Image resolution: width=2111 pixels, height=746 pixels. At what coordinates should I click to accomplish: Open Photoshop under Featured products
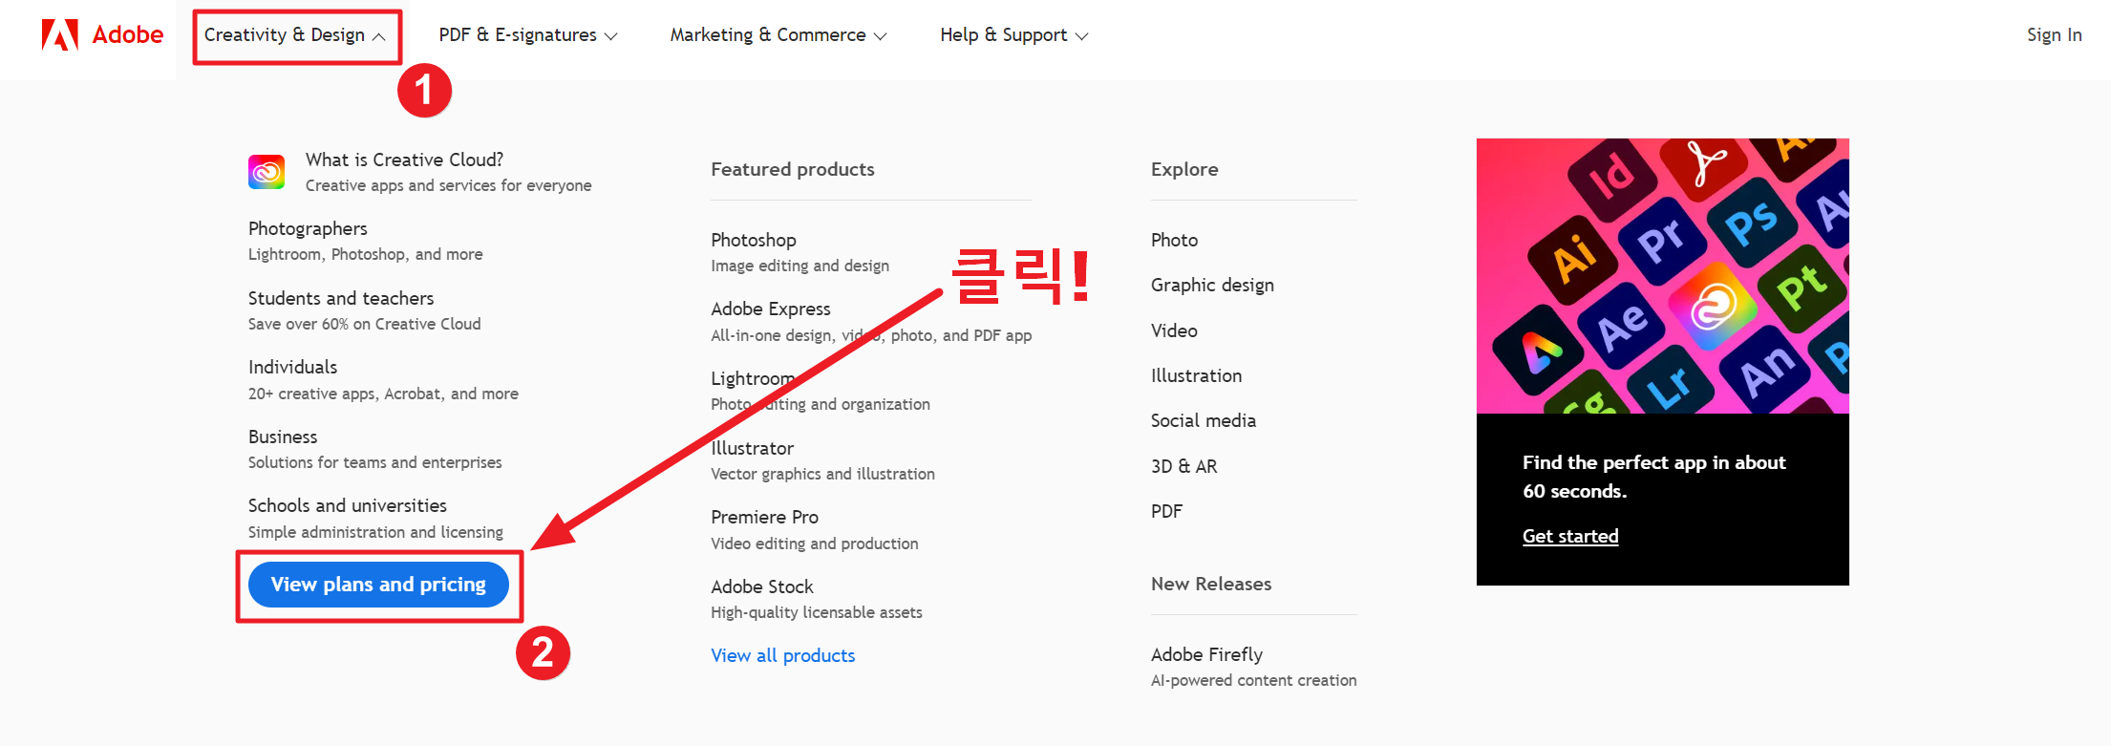tap(800, 252)
